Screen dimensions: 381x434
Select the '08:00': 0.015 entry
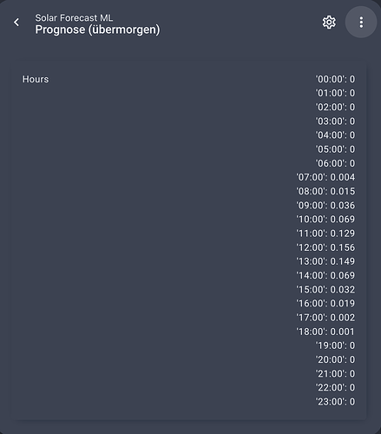point(325,191)
